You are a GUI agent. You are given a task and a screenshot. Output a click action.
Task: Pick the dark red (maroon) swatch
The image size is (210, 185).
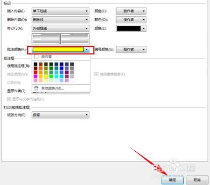coord(35,68)
